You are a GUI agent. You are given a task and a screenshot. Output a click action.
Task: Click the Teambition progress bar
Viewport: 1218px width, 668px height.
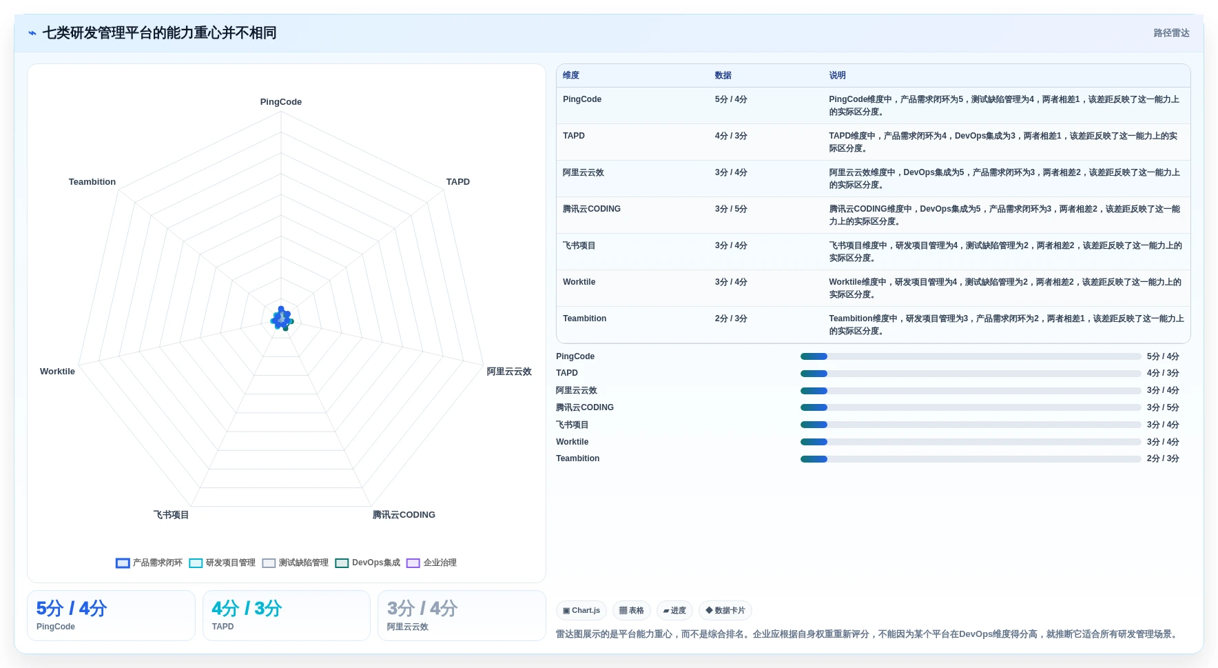pos(971,459)
